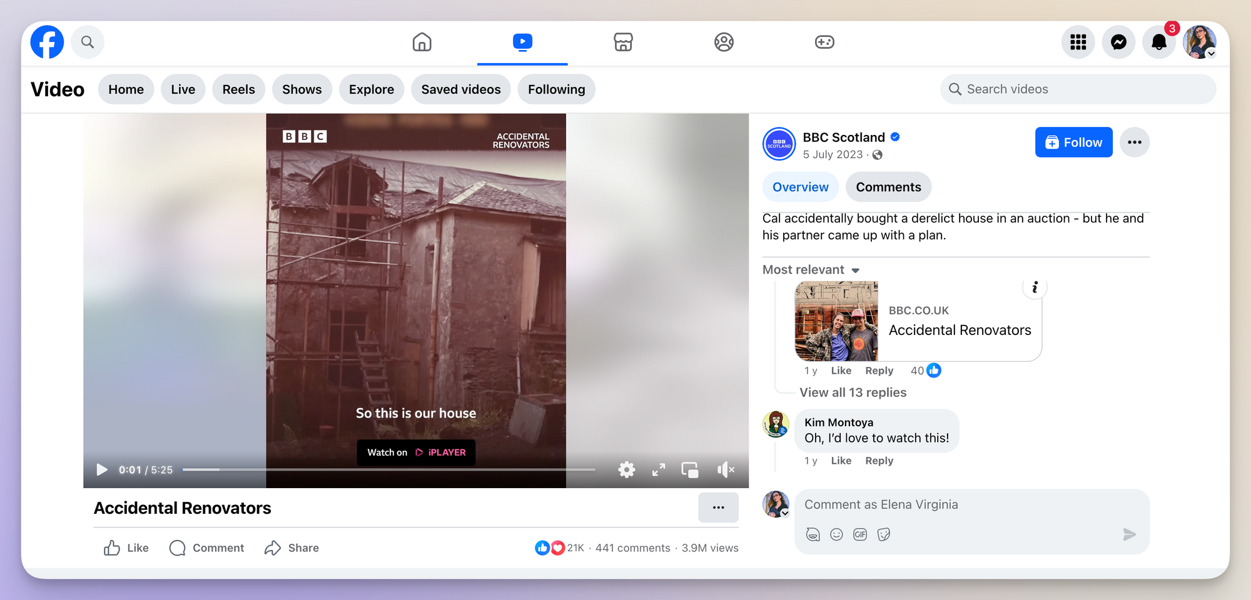Like the Accidental Renovators video
The height and width of the screenshot is (600, 1251).
[126, 548]
